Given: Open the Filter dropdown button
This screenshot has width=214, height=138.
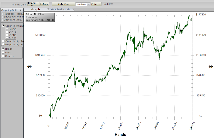Looking at the screenshot, I should (96, 4).
